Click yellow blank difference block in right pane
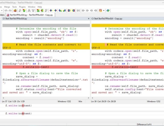Screen dimensions: 164x126 (x=128, y=26)
